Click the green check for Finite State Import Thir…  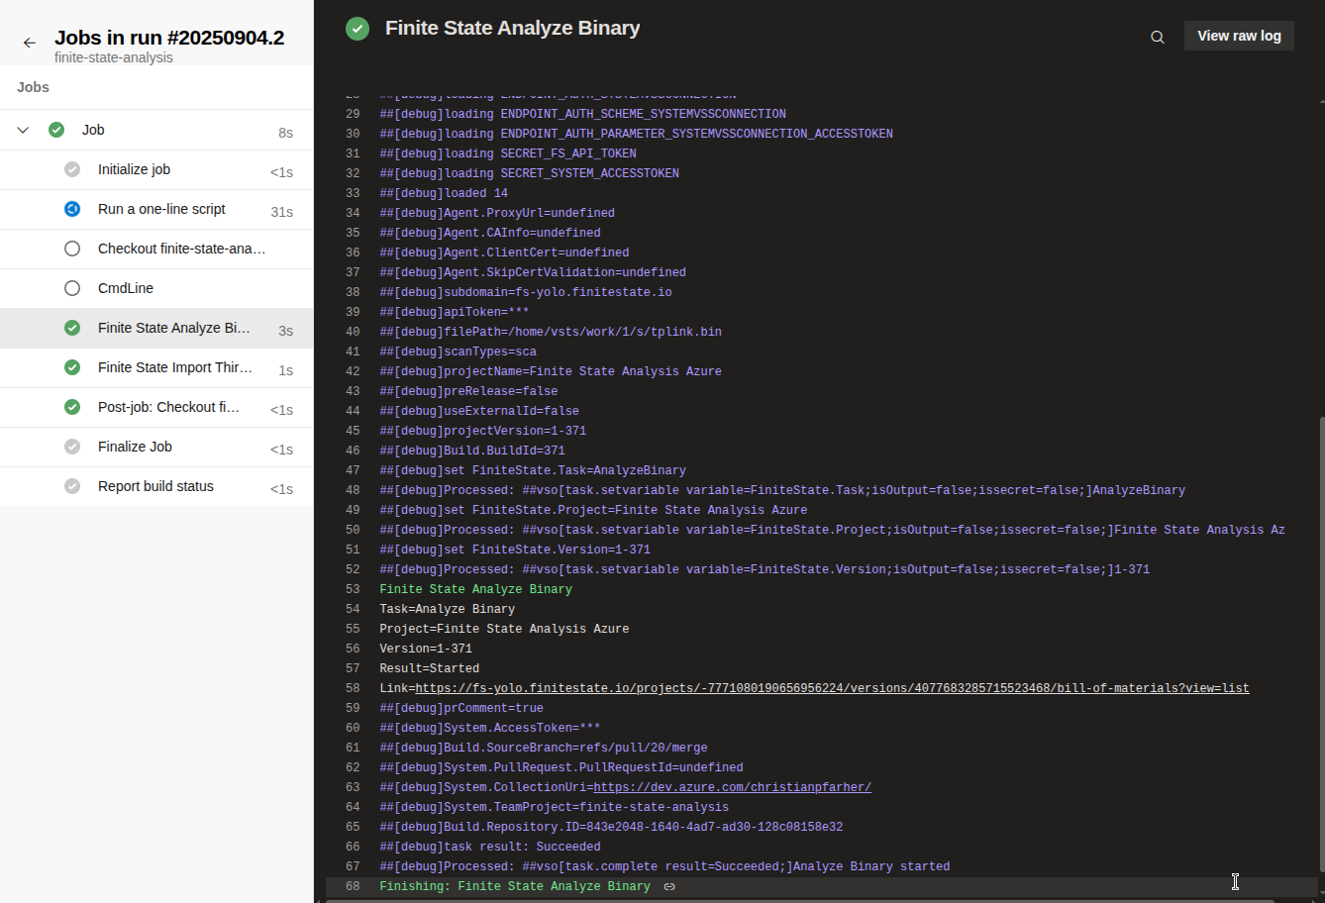click(72, 367)
